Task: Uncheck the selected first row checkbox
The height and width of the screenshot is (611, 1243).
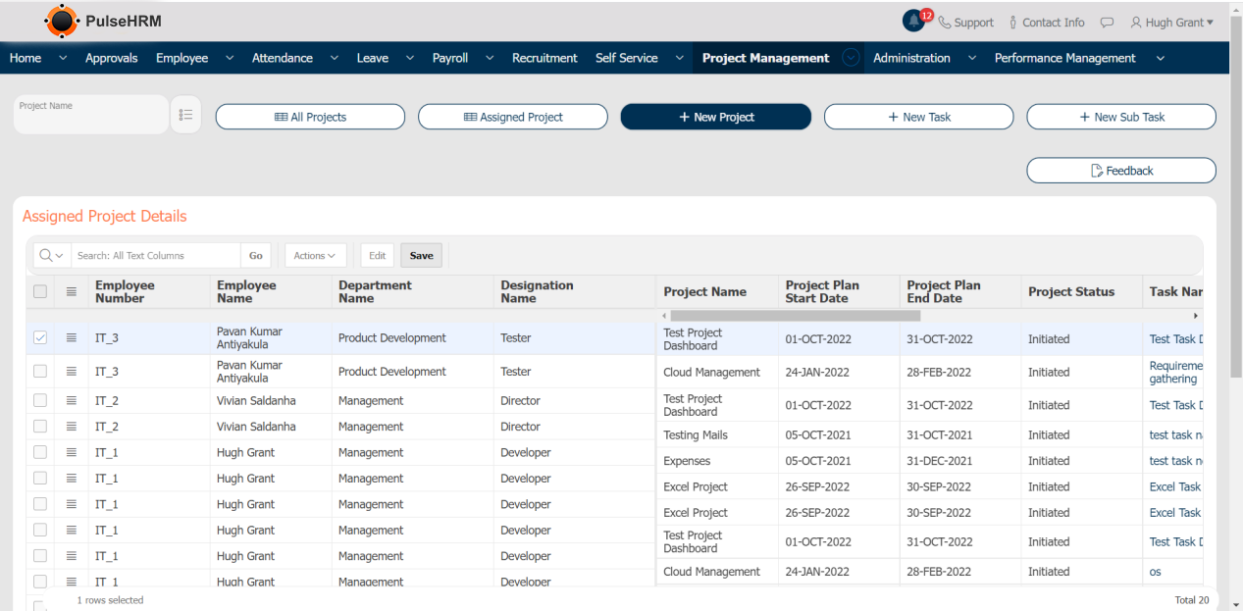Action: point(40,337)
